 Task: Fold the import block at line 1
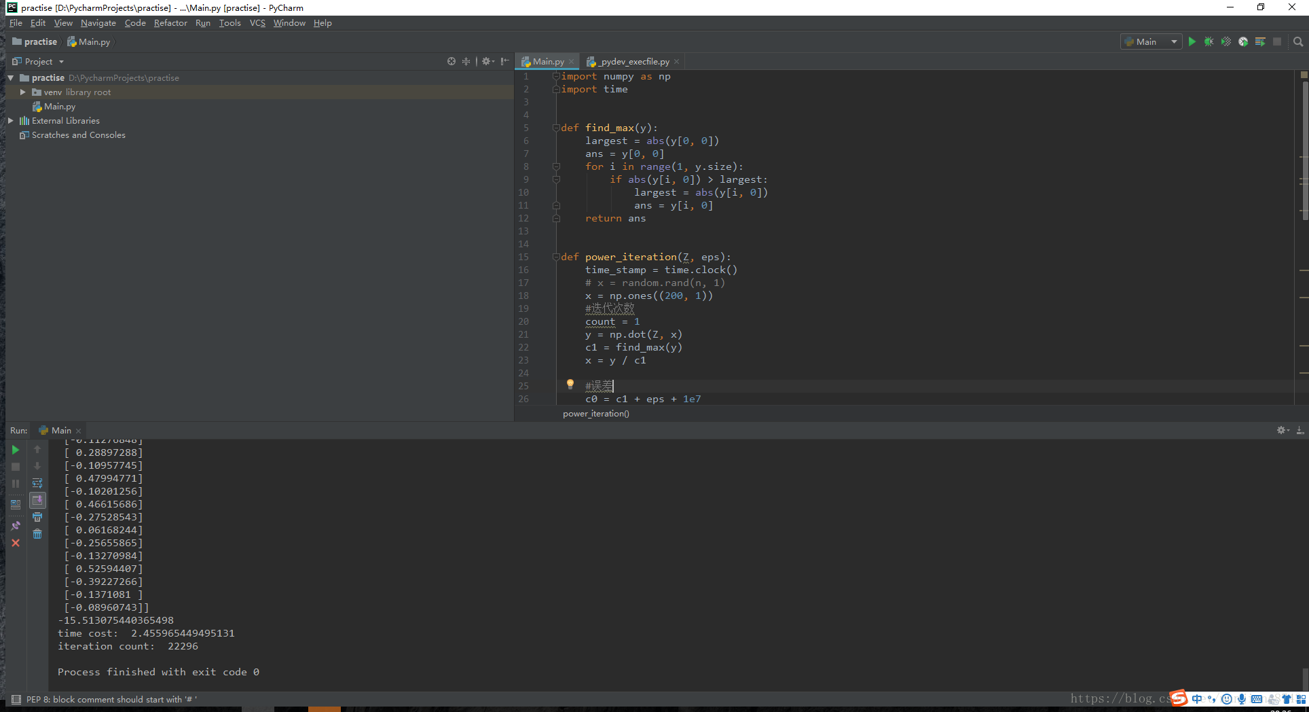[556, 76]
